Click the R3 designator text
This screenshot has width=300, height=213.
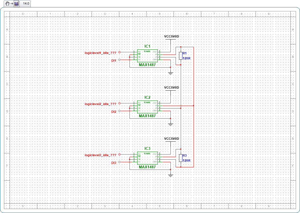coord(185,155)
